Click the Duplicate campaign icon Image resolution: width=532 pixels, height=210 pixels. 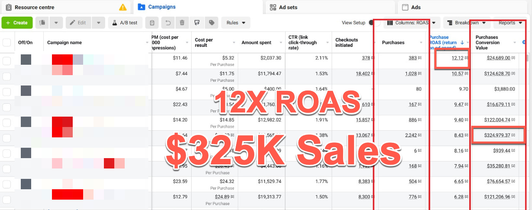(x=42, y=23)
